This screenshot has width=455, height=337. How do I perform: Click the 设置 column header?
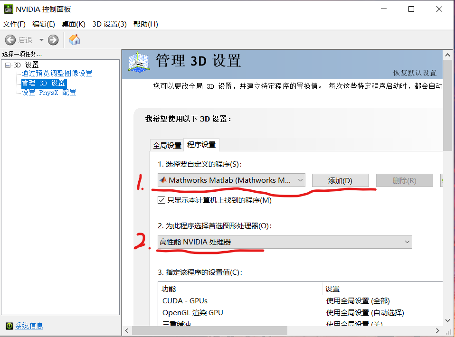pos(382,289)
